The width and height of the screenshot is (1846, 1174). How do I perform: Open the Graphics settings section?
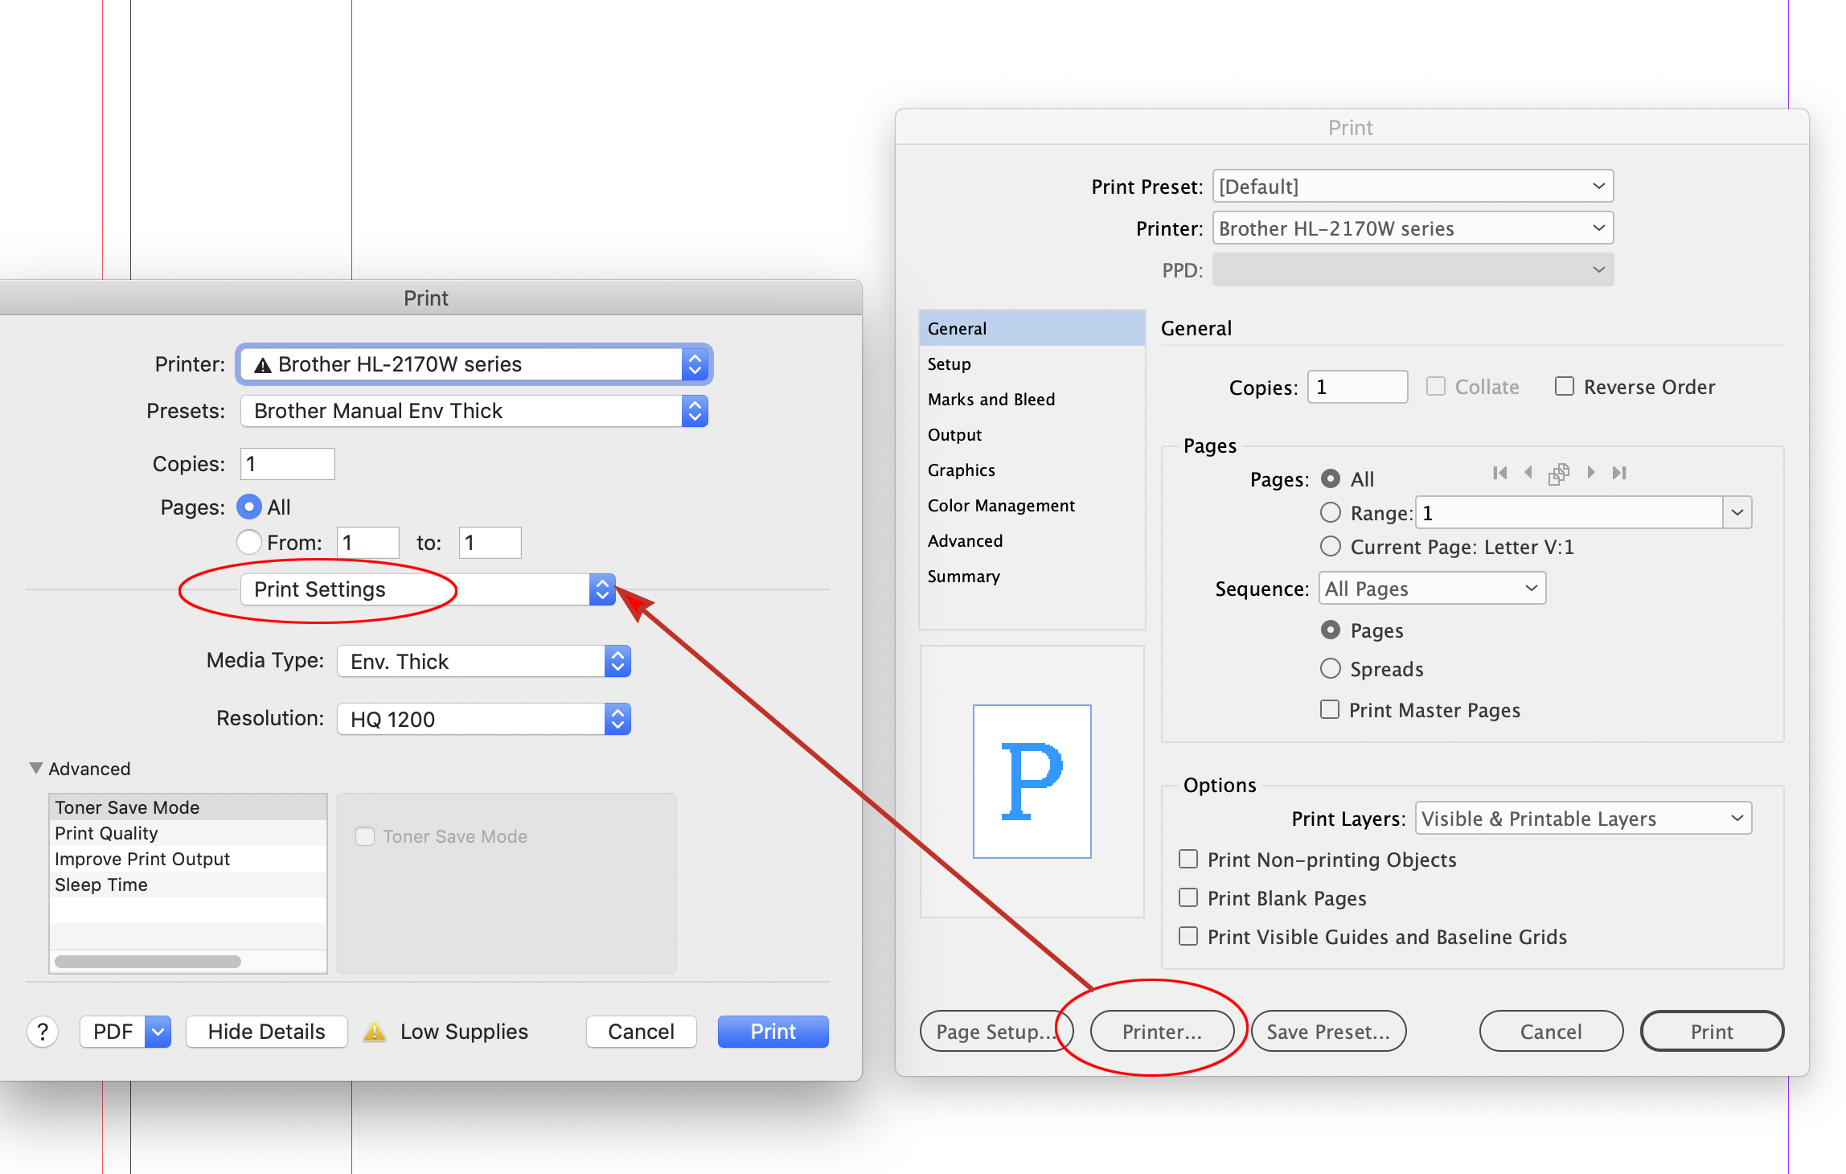[x=962, y=470]
